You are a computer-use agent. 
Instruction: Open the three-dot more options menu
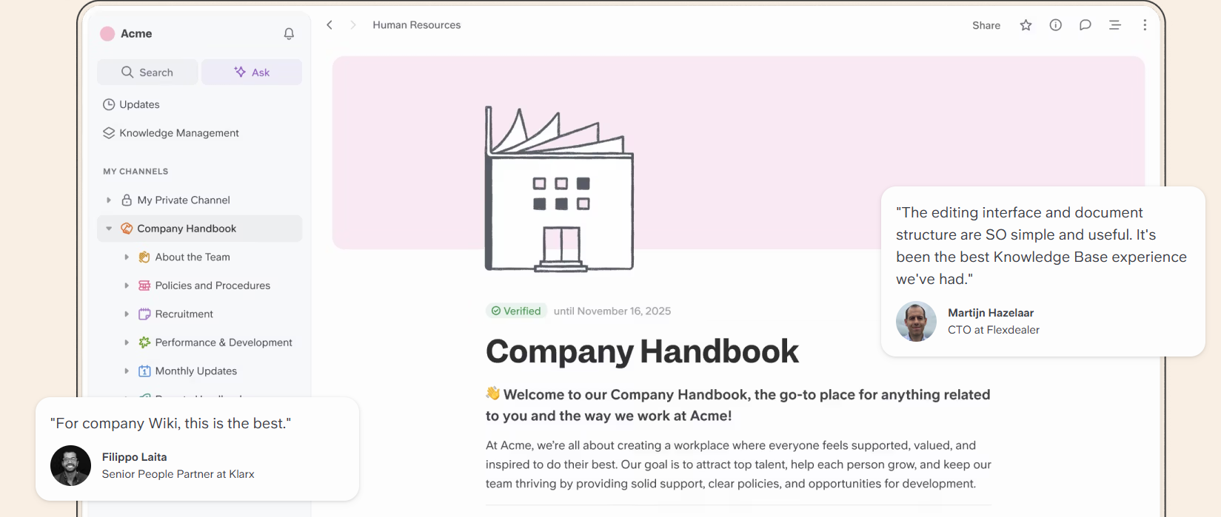(1144, 25)
